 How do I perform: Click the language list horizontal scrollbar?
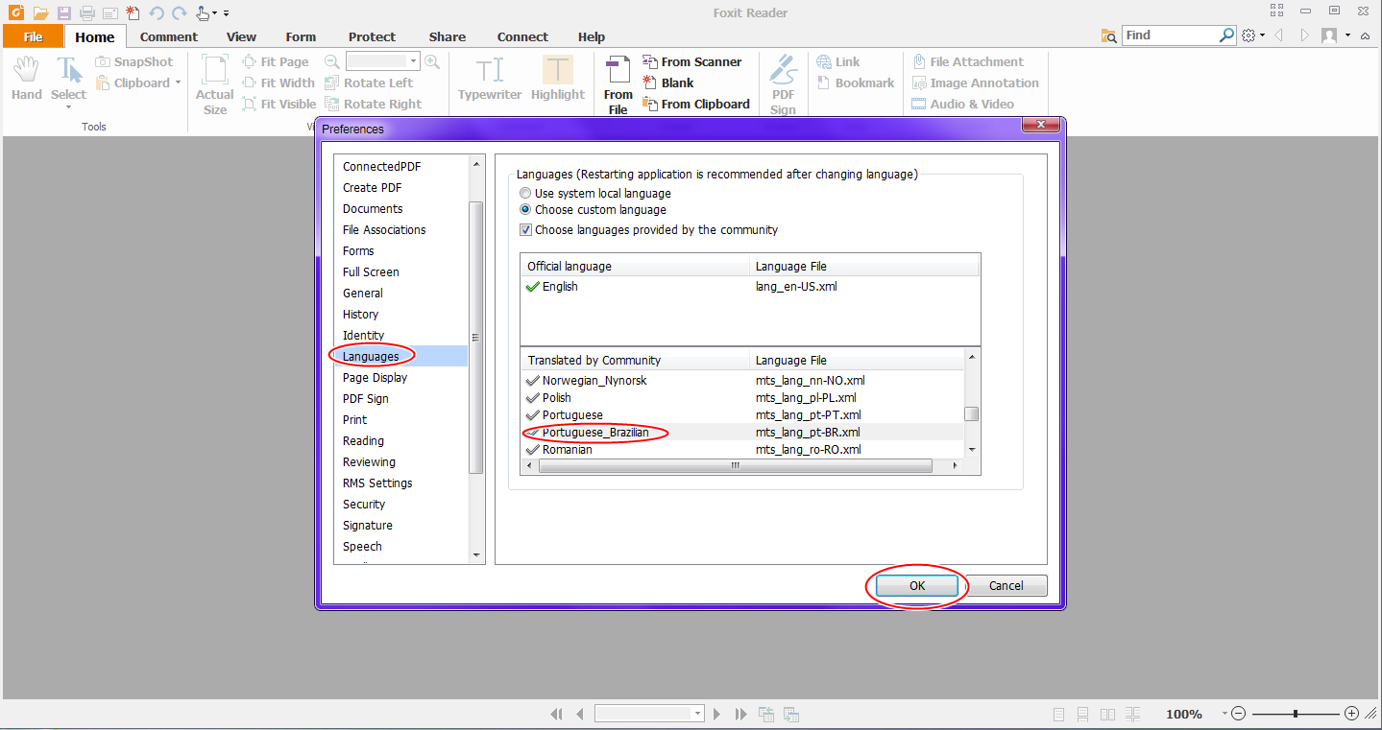tap(736, 465)
